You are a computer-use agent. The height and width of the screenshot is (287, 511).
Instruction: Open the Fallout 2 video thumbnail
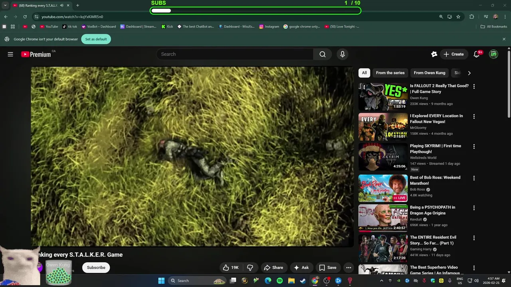pos(383,96)
